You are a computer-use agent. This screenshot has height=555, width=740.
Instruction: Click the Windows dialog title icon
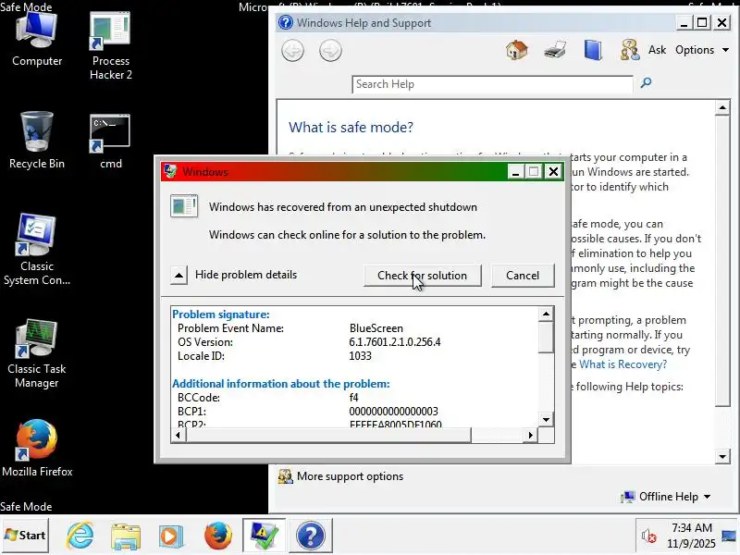click(170, 172)
